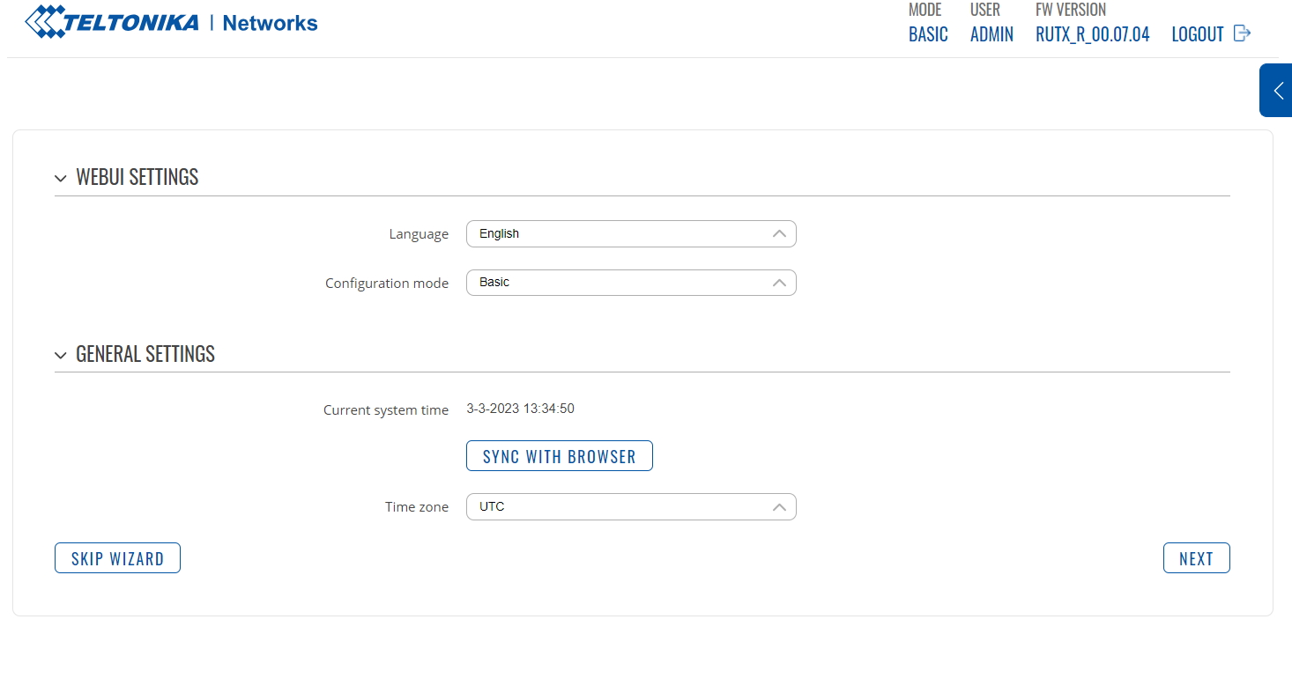Viewport: 1292px width, 693px height.
Task: Click the caret arrow in Time zone field
Action: 778,507
